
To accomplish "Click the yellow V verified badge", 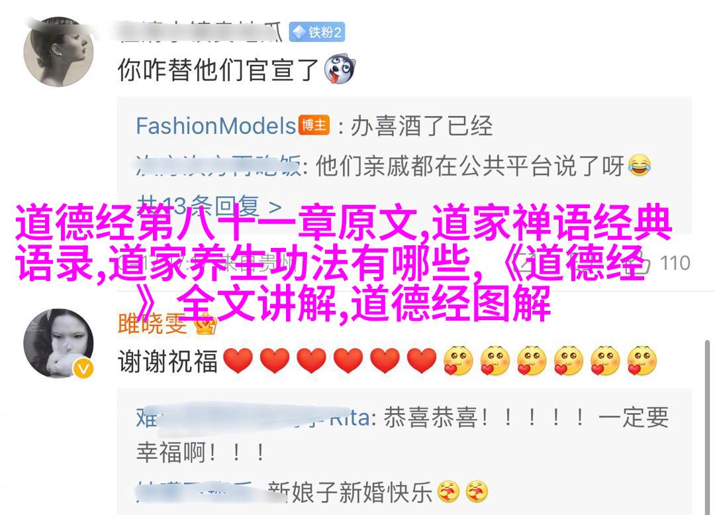I will 83,368.
